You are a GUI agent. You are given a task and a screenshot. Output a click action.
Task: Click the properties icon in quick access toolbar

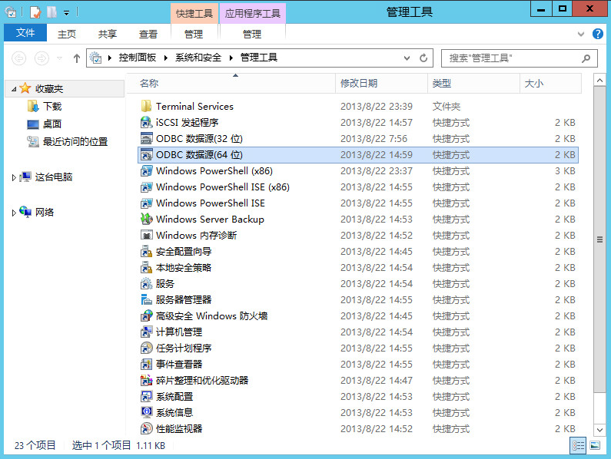[x=35, y=12]
